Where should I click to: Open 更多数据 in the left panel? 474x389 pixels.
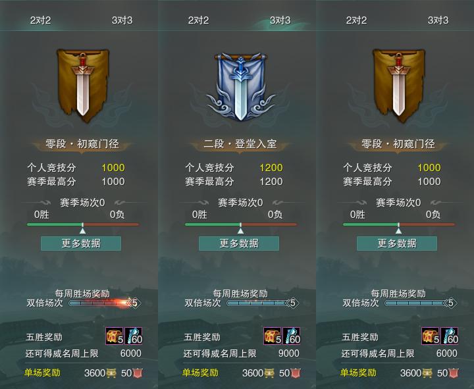81,244
